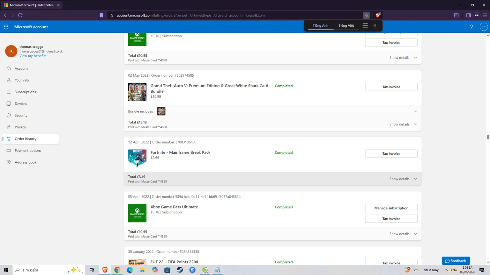Open the TC account avatar menu
This screenshot has height=275, width=490.
pos(484,27)
